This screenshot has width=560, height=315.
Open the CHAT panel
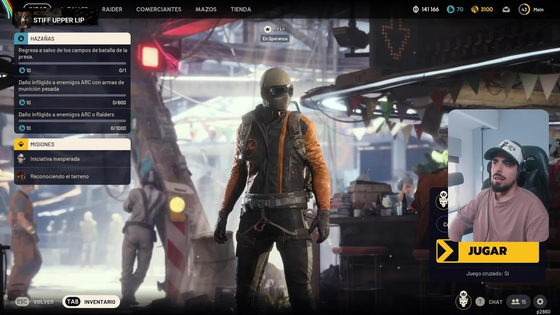pos(496,302)
